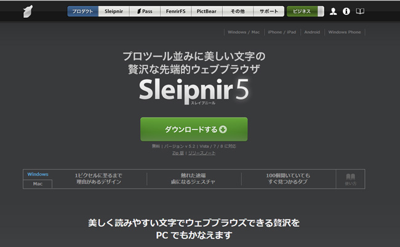Open the その他 menu item
The width and height of the screenshot is (400, 247).
238,11
